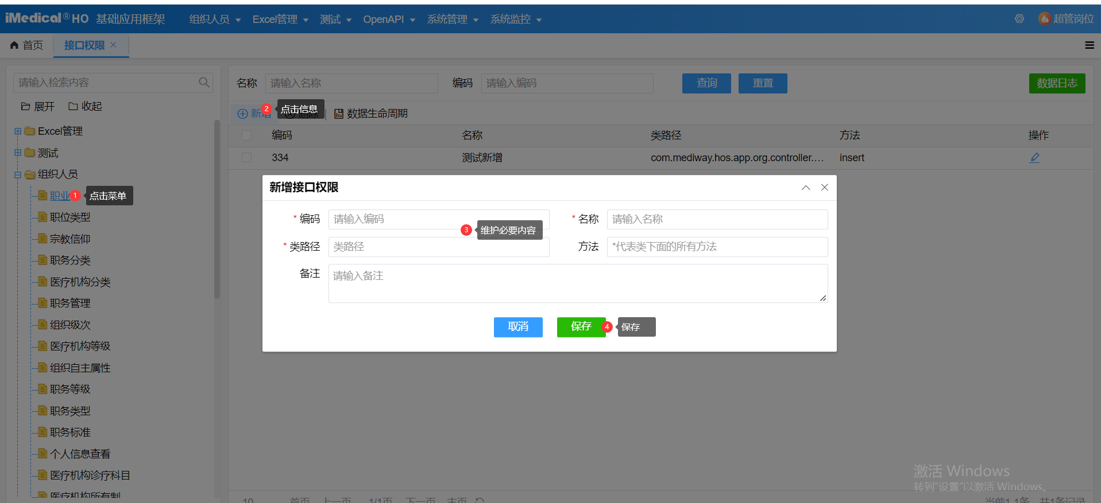This screenshot has height=503, width=1101.
Task: Click the green 保存 button
Action: 581,327
